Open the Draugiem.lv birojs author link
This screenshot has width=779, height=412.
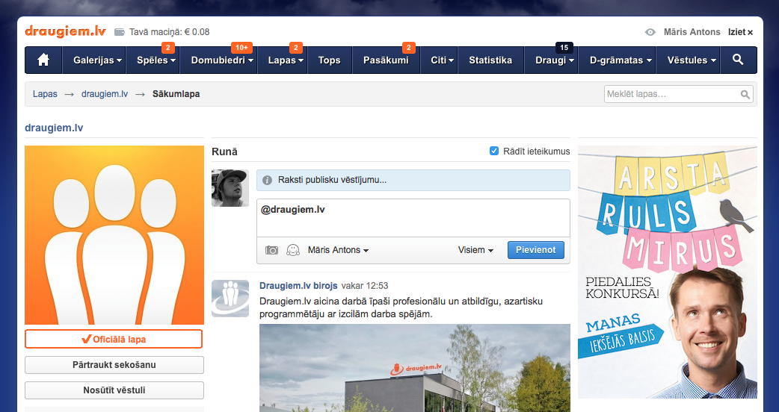click(x=298, y=286)
